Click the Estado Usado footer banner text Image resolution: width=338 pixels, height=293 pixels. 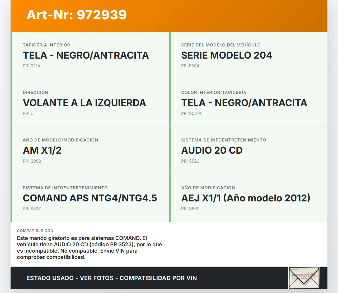coord(112,278)
